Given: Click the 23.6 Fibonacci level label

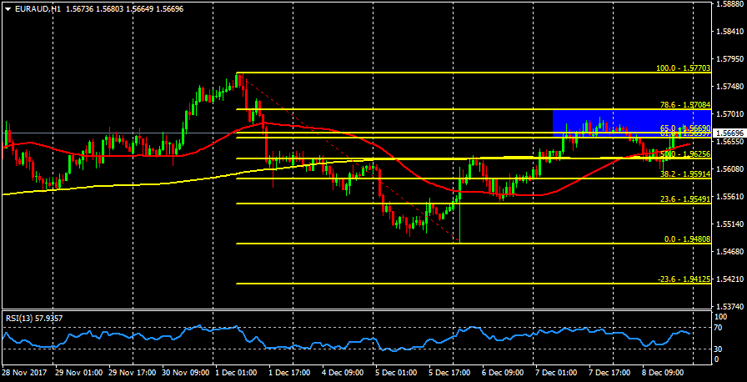Looking at the screenshot, I should click(x=682, y=200).
